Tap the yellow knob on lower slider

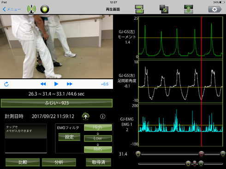pos(188,163)
